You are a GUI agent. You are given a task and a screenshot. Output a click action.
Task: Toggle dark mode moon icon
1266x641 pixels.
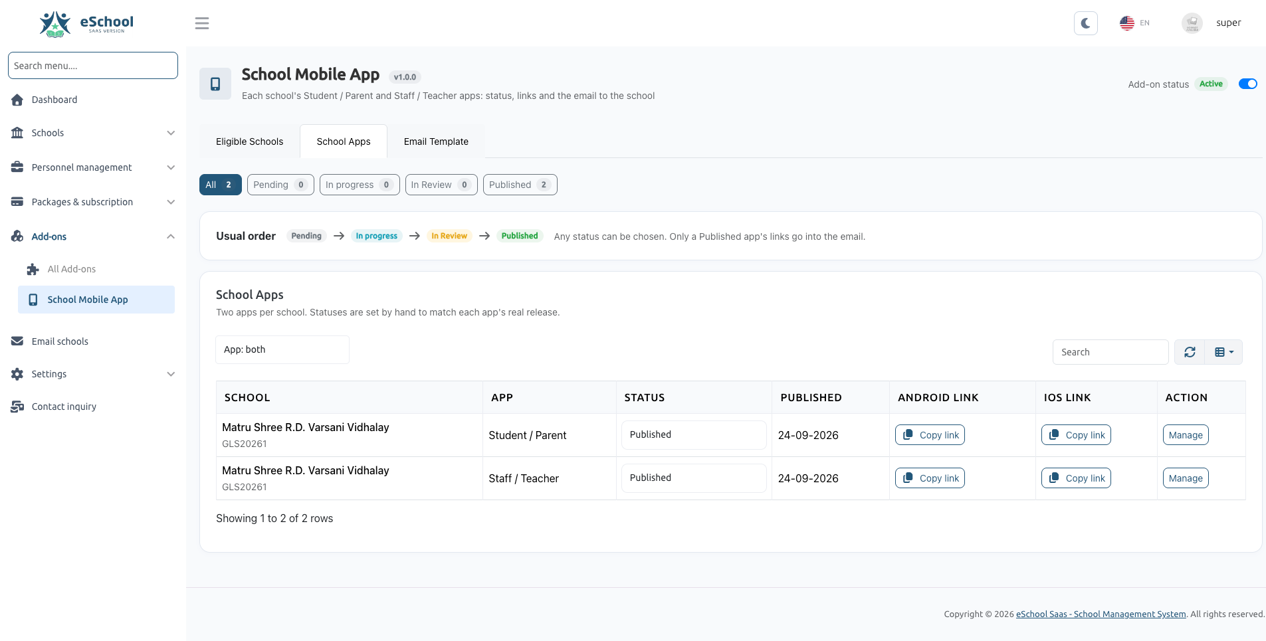tap(1085, 23)
